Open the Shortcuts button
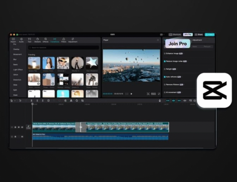Viewport: 237px width, 182px height. point(175,34)
